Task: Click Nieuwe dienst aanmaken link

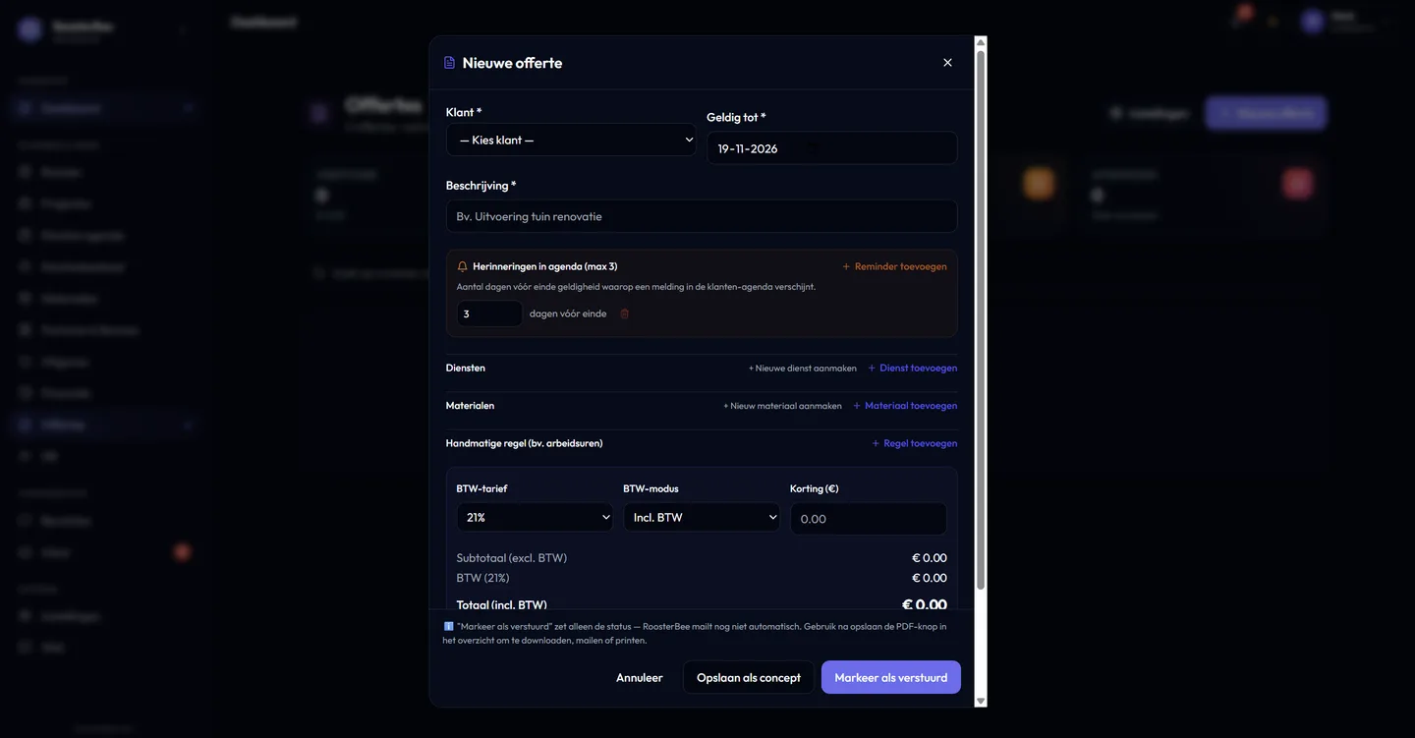Action: 802,369
